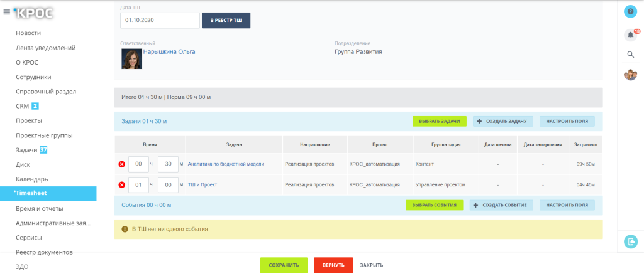Click the Выбрать задачи button
The image size is (644, 276).
point(440,121)
